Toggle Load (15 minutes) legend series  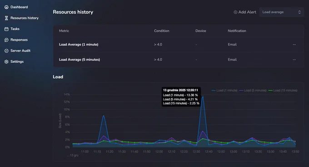pos(283,91)
